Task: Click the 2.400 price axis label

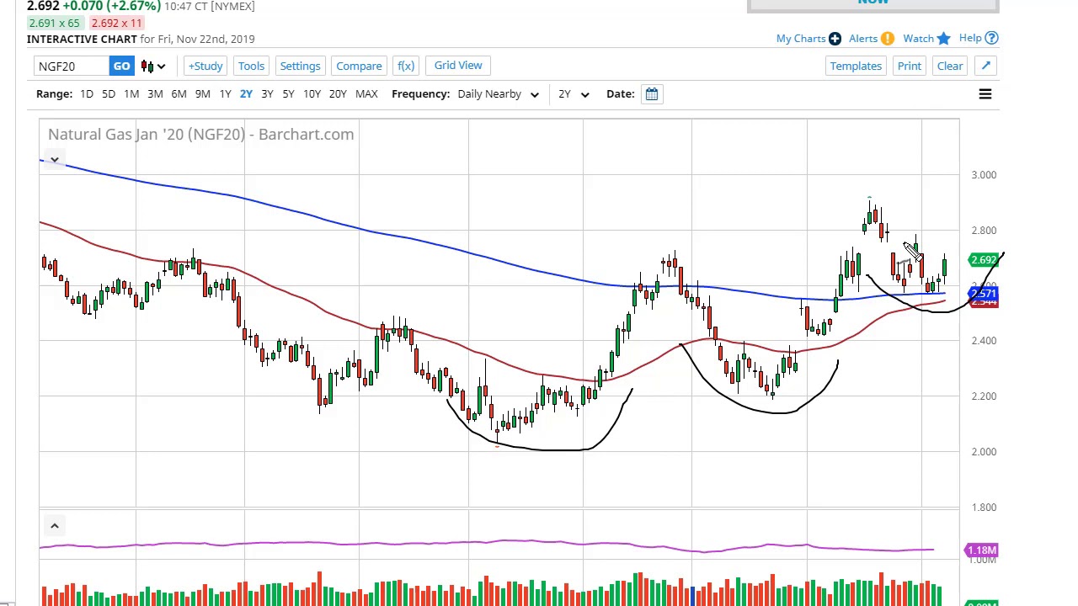Action: 983,341
